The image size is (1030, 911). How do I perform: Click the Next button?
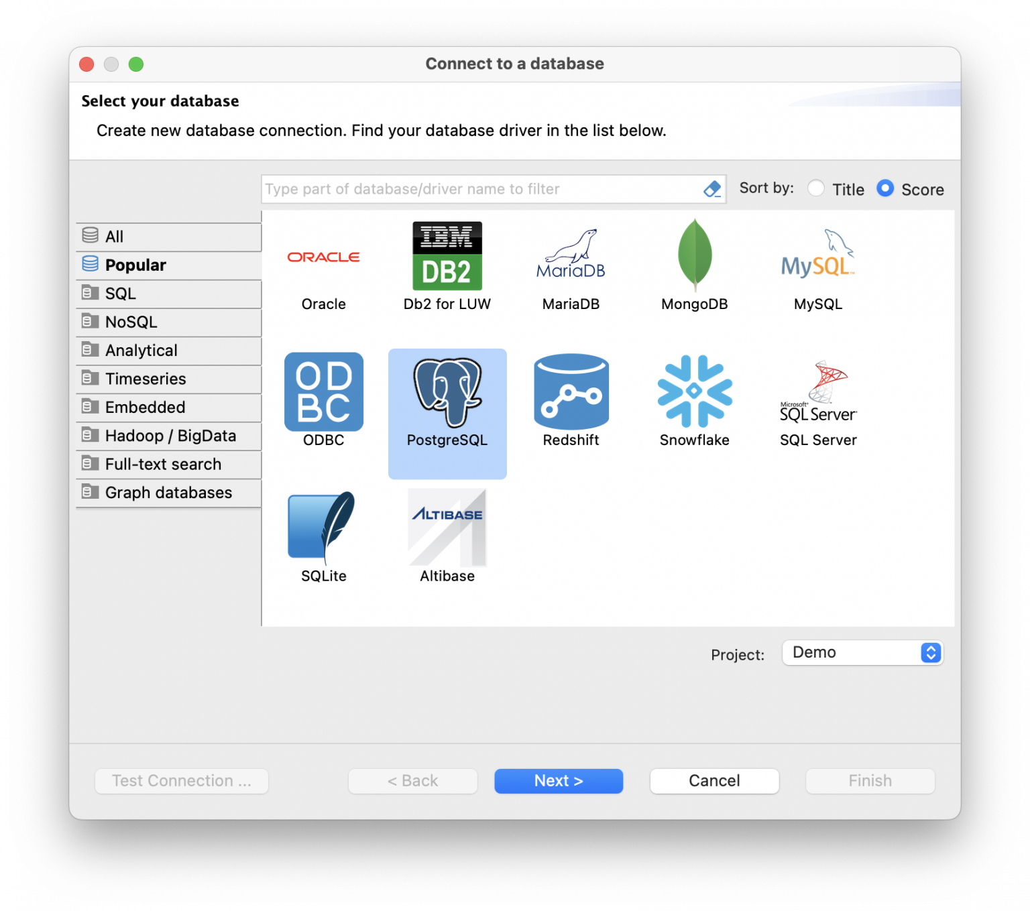click(558, 780)
